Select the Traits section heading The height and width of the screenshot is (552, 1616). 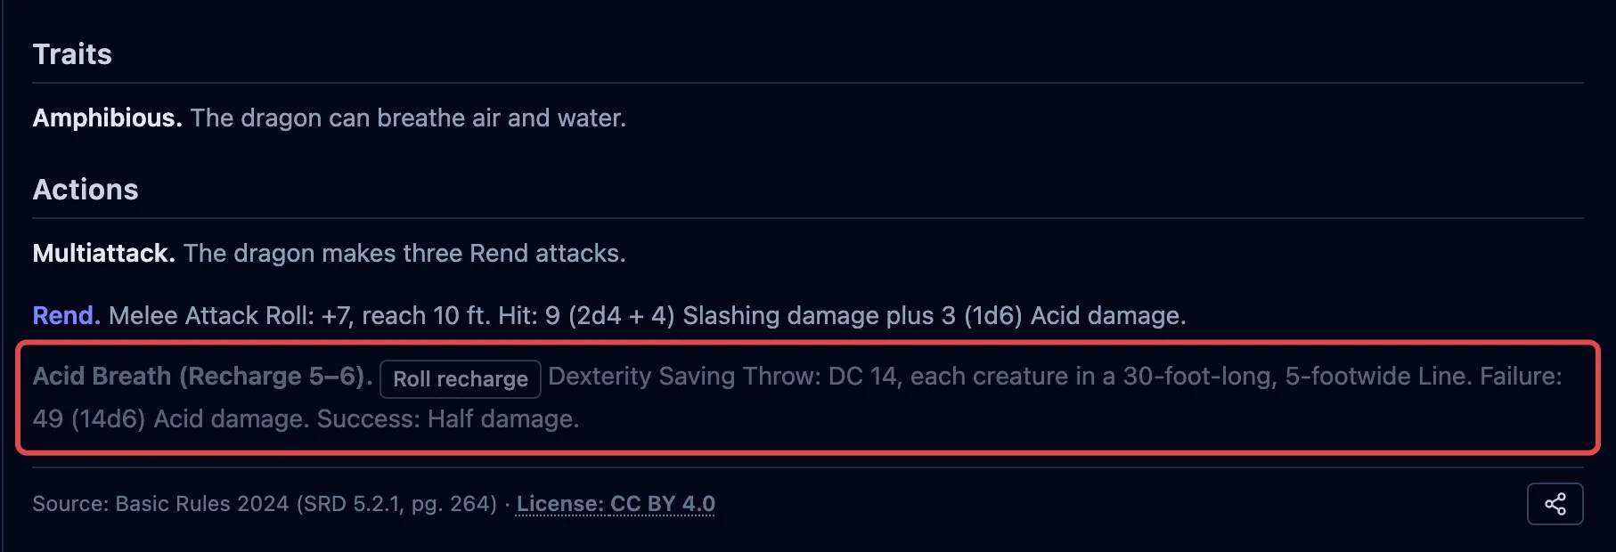click(x=72, y=54)
